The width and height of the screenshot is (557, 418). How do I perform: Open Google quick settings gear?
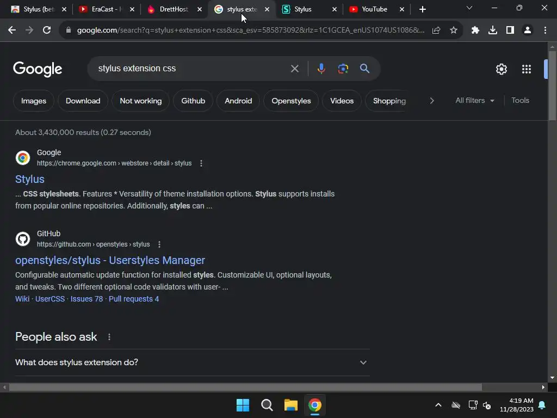click(x=501, y=69)
